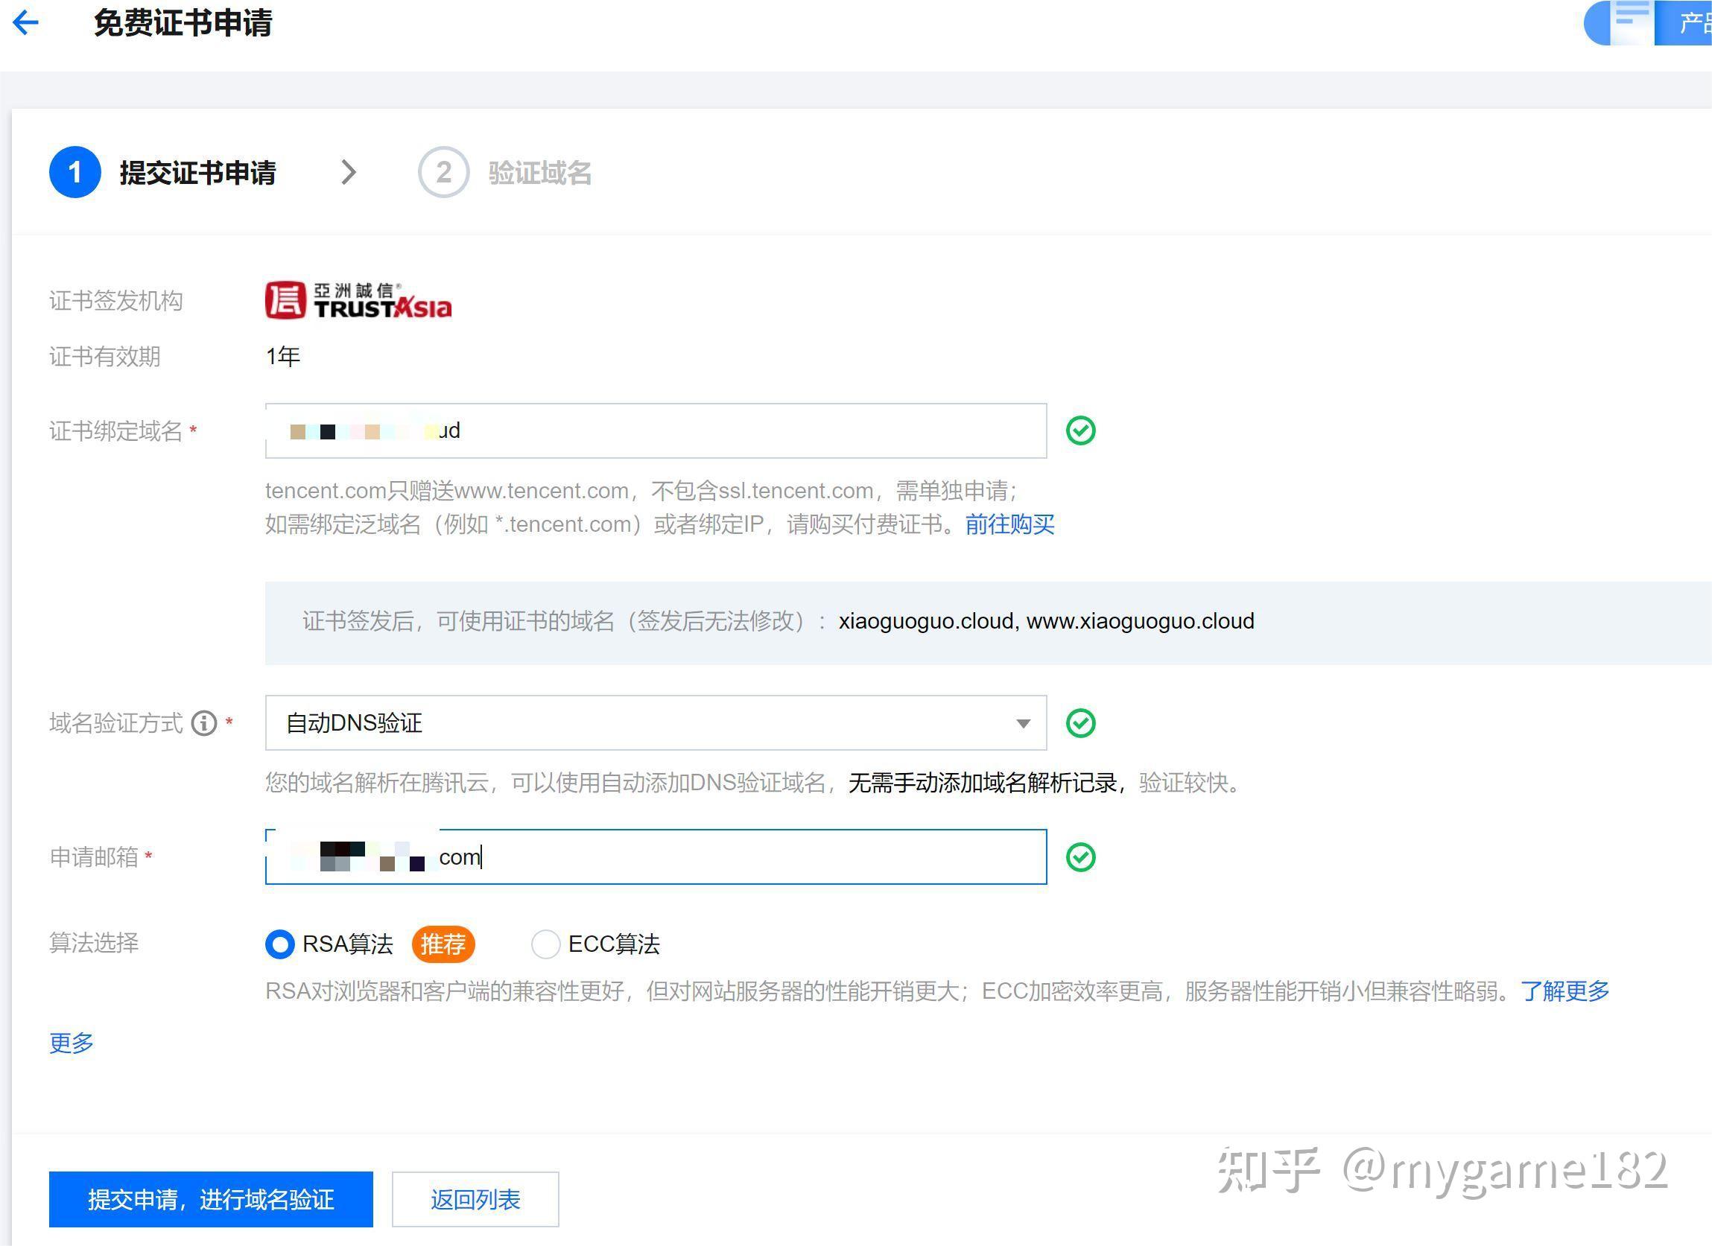Screen dimensions: 1712x1246
Task: Click the 免费证书申请 page title
Action: click(183, 22)
